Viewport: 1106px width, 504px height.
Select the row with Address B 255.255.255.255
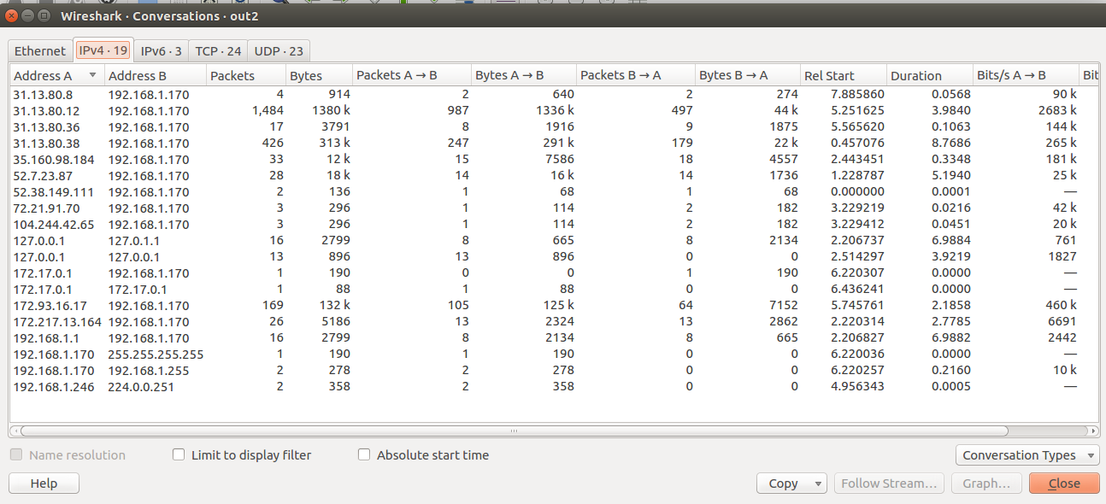[555, 355]
